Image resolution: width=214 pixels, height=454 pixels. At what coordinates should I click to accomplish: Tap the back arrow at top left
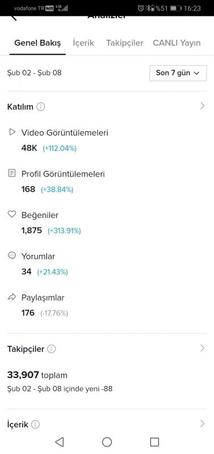14,18
